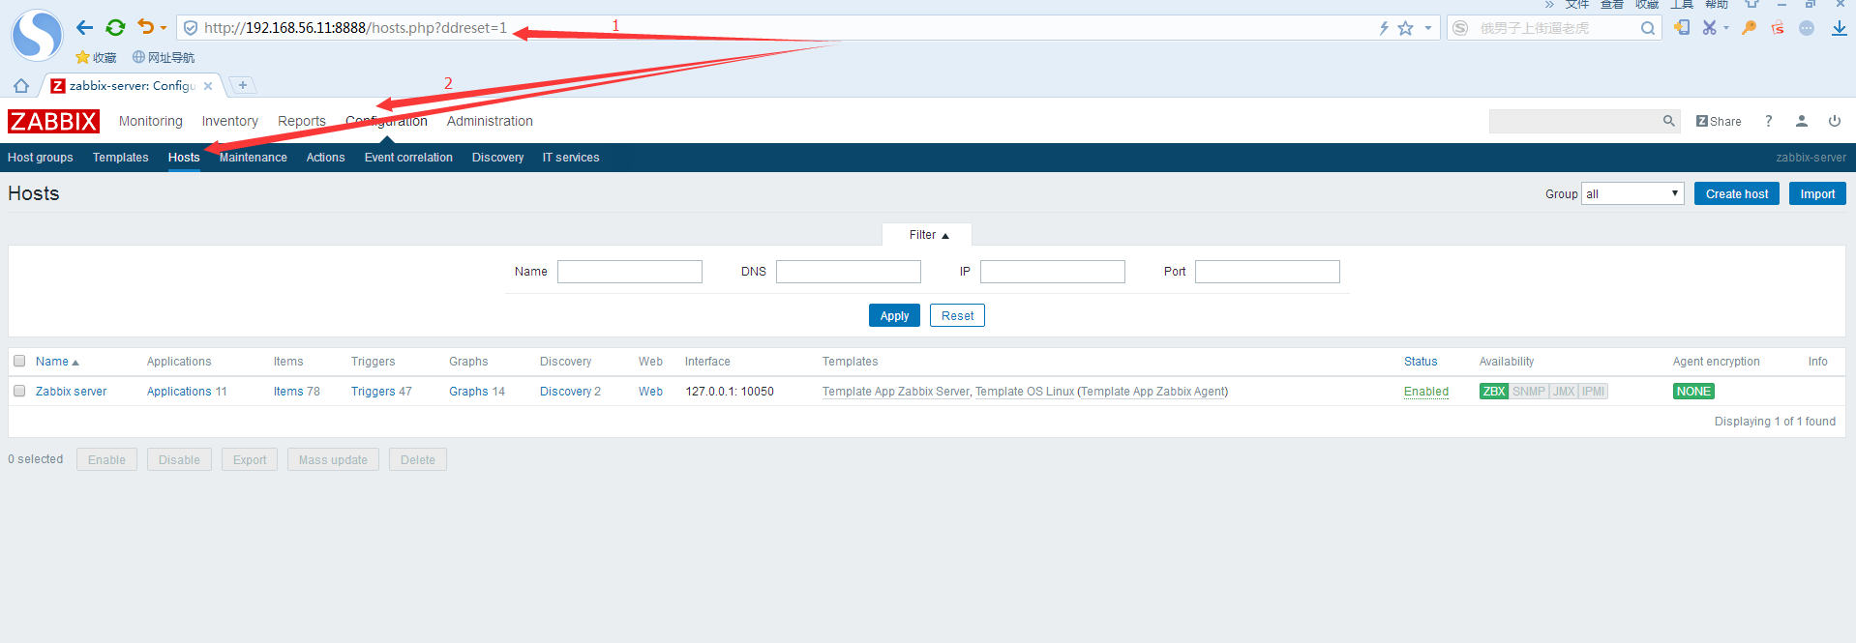Click the scissors screenshot tool

(x=1710, y=28)
